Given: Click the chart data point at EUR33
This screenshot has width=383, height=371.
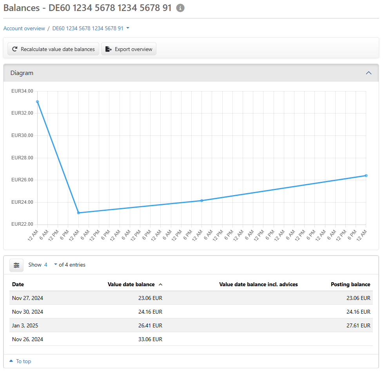Looking at the screenshot, I should (x=37, y=102).
